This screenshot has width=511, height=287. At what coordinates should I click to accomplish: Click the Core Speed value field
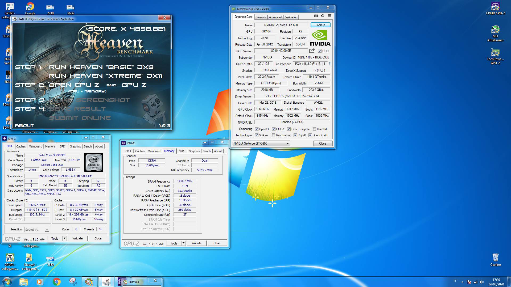point(37,205)
